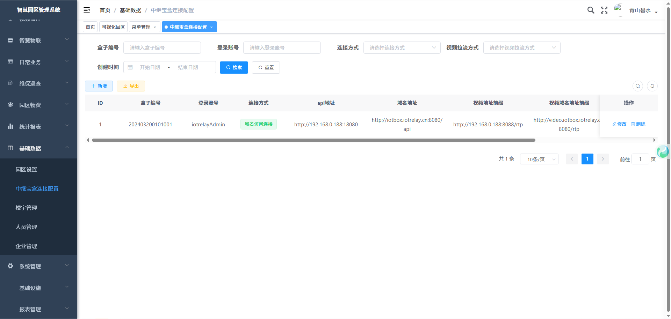Image resolution: width=671 pixels, height=319 pixels.
Task: Click the blue 搜索 button
Action: pos(234,67)
